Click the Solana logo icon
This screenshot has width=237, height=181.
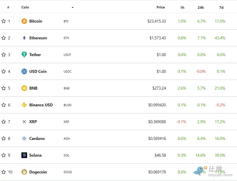click(x=24, y=155)
